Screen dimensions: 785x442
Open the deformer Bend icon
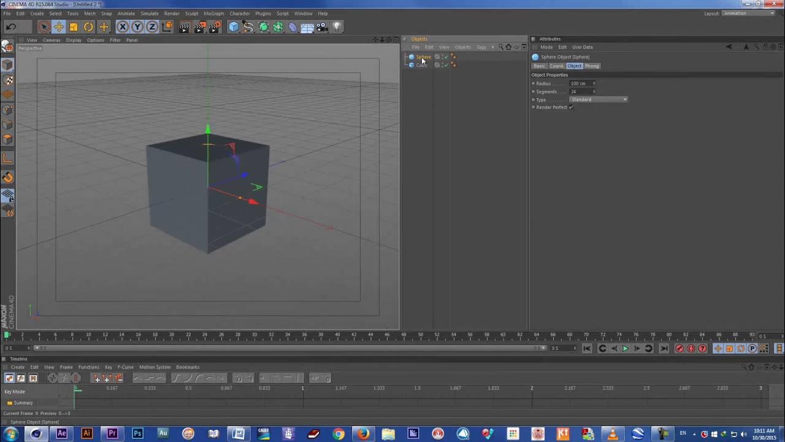tap(293, 26)
